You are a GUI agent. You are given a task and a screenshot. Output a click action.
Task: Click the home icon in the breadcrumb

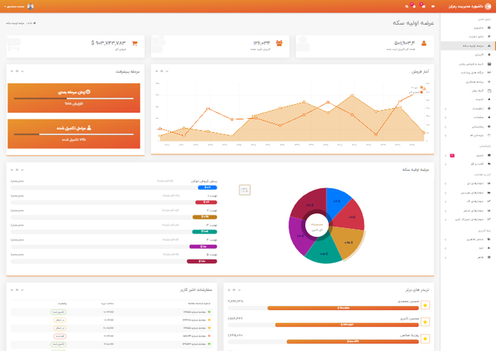coord(35,23)
